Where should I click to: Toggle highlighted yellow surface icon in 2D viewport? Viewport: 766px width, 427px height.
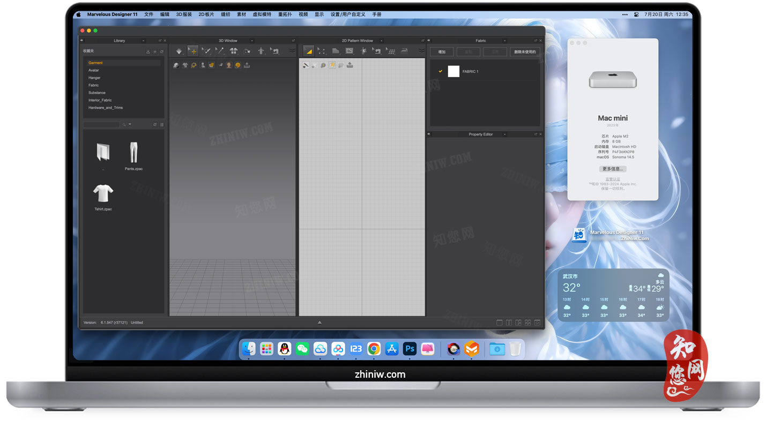332,65
